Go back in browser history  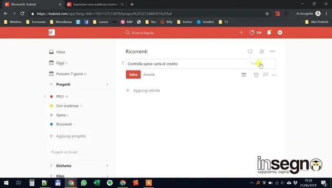point(6,14)
